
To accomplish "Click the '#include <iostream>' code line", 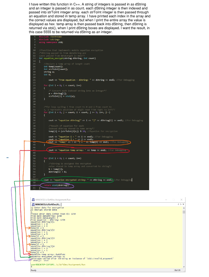I will [50, 37].
